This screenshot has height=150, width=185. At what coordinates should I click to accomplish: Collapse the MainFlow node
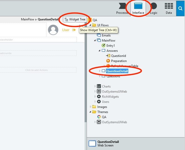point(95,40)
